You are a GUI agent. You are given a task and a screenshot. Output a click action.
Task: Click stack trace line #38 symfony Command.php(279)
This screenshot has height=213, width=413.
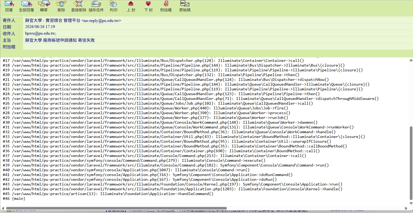point(134,160)
